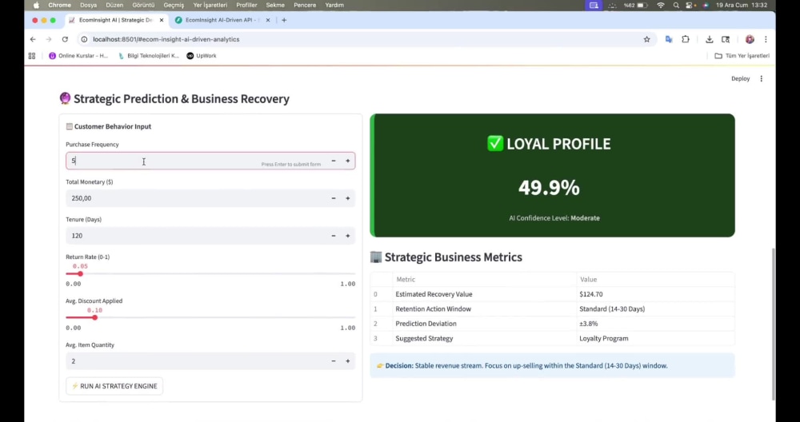Increase Avg. Item Quantity with plus
The image size is (800, 422).
point(348,360)
